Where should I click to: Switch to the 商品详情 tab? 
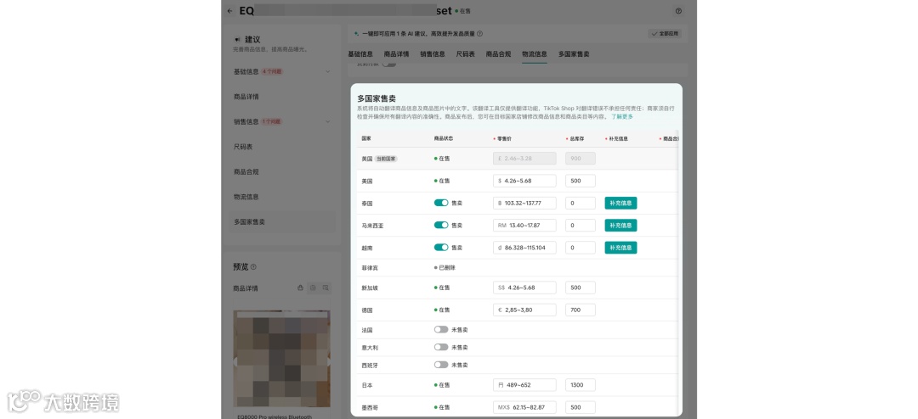pos(396,53)
